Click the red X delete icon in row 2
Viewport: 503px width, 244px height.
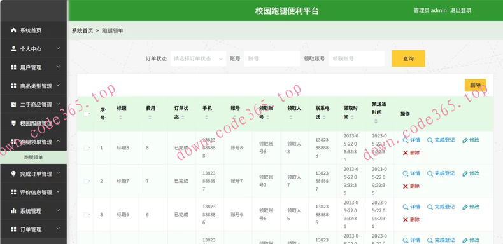[406, 186]
